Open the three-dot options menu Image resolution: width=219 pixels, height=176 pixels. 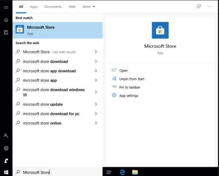coord(210,7)
